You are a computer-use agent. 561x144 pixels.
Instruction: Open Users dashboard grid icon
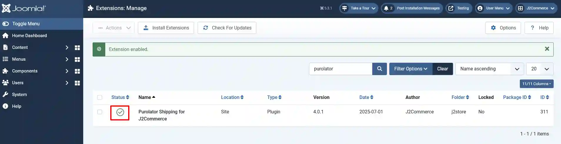[77, 83]
